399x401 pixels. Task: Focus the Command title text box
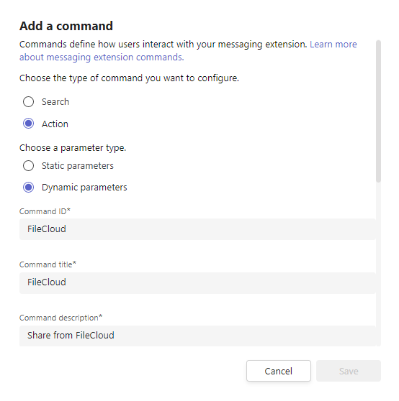(x=197, y=283)
